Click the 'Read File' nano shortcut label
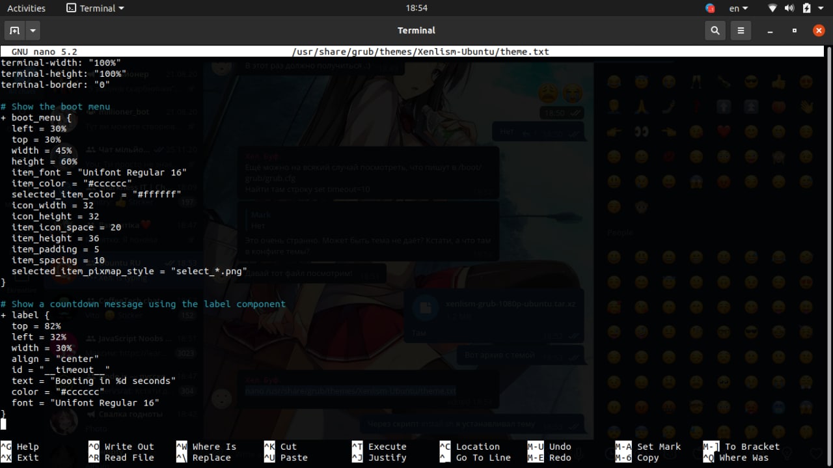This screenshot has width=833, height=468. pyautogui.click(x=130, y=458)
